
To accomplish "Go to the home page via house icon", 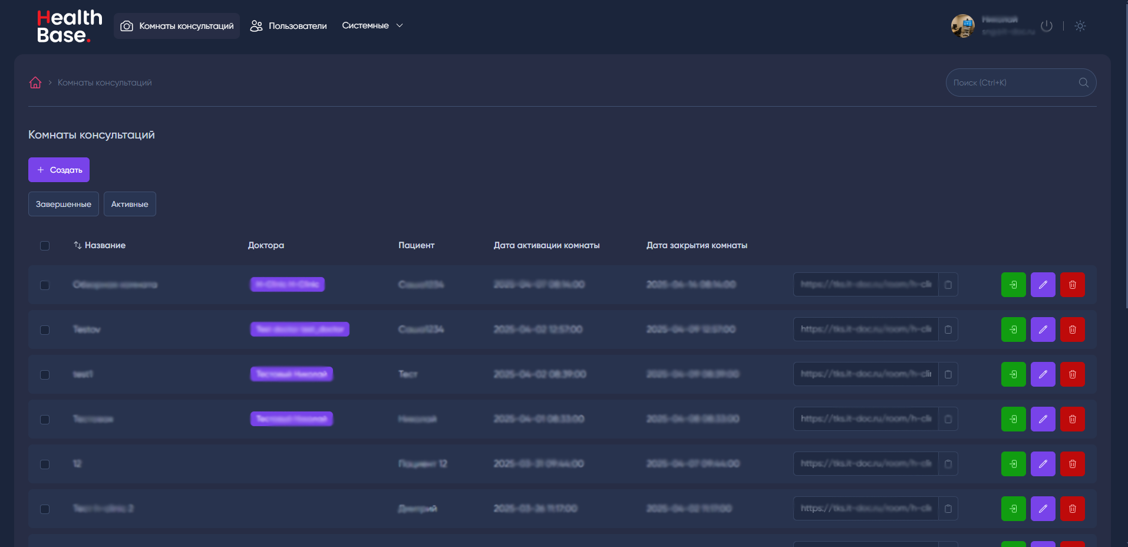I will tap(35, 83).
